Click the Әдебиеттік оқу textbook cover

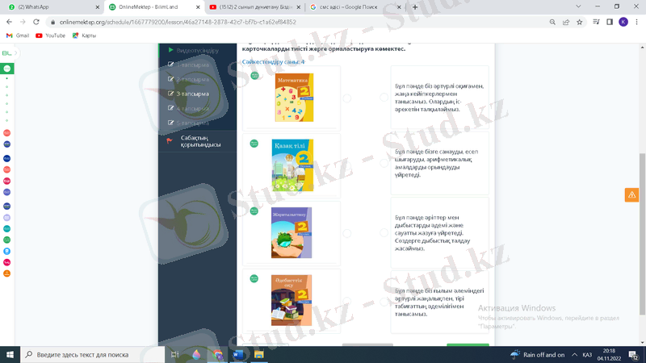[292, 300]
